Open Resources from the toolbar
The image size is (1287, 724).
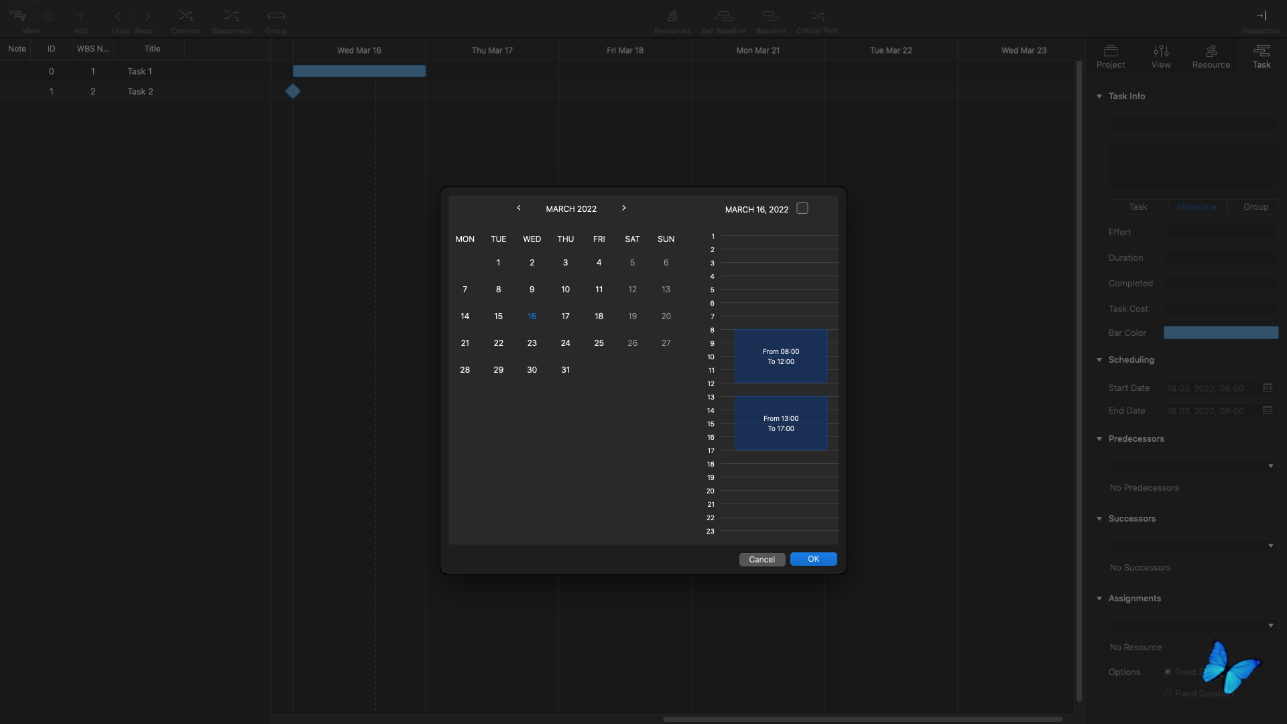(x=672, y=16)
